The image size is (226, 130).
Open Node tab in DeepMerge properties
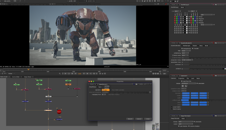100,87
